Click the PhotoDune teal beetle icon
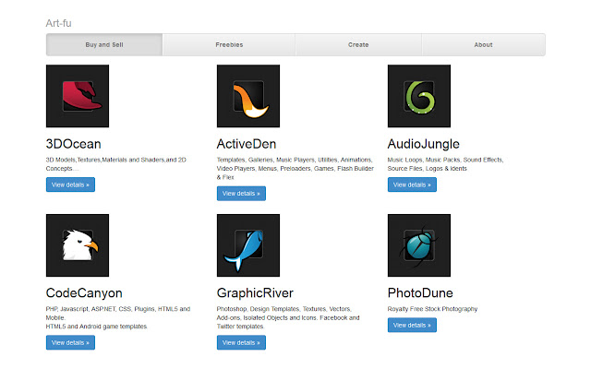This screenshot has height=369, width=591. click(418, 245)
